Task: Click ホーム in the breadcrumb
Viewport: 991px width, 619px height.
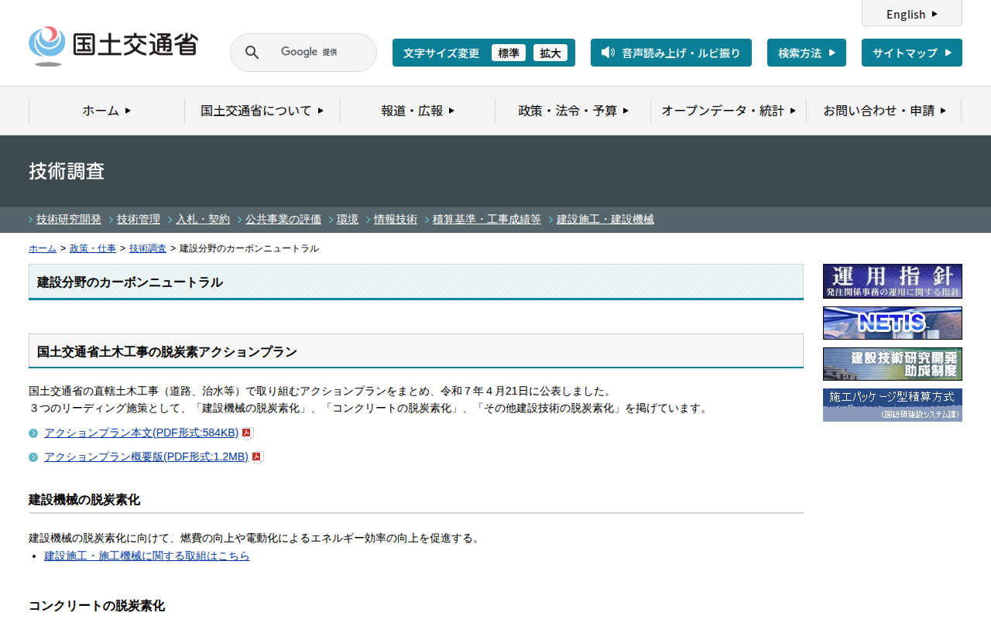Action: 43,248
